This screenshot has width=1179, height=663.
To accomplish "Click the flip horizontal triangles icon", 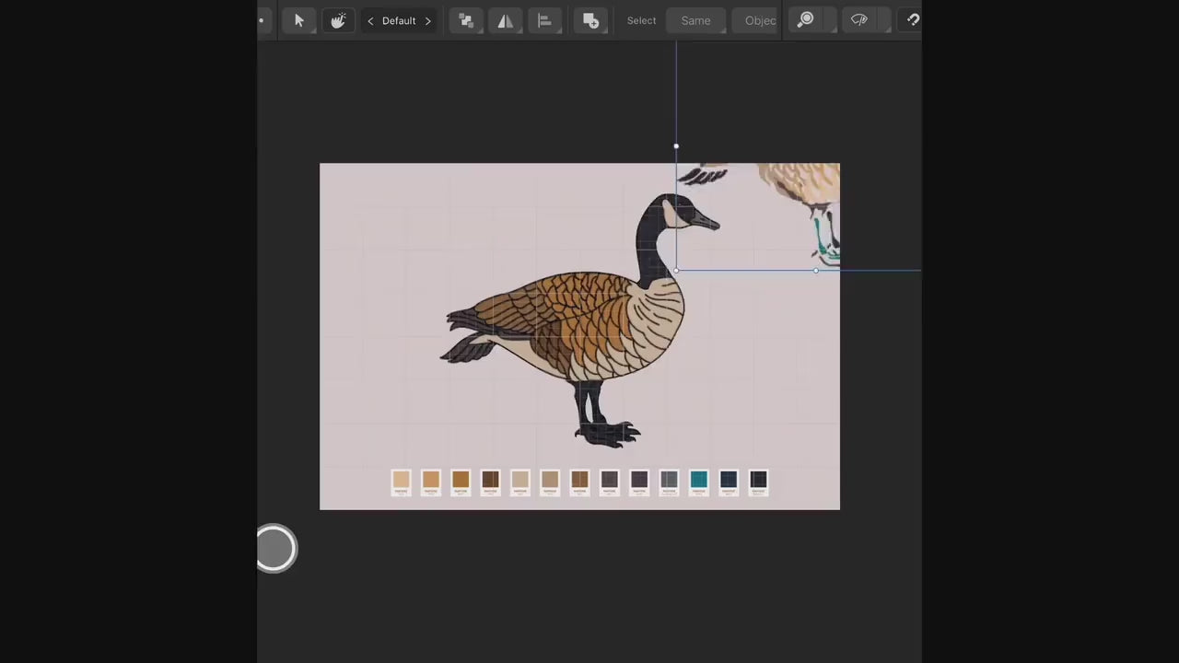I will [506, 20].
